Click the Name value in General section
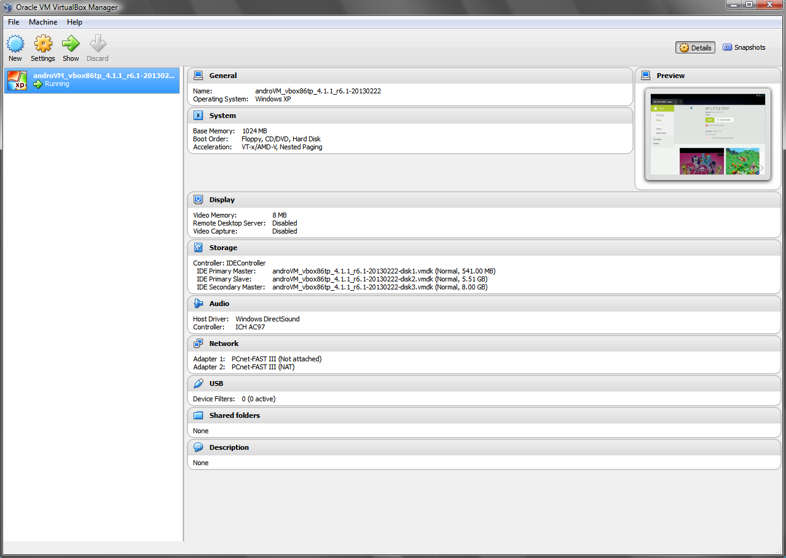The image size is (786, 558). click(x=318, y=91)
